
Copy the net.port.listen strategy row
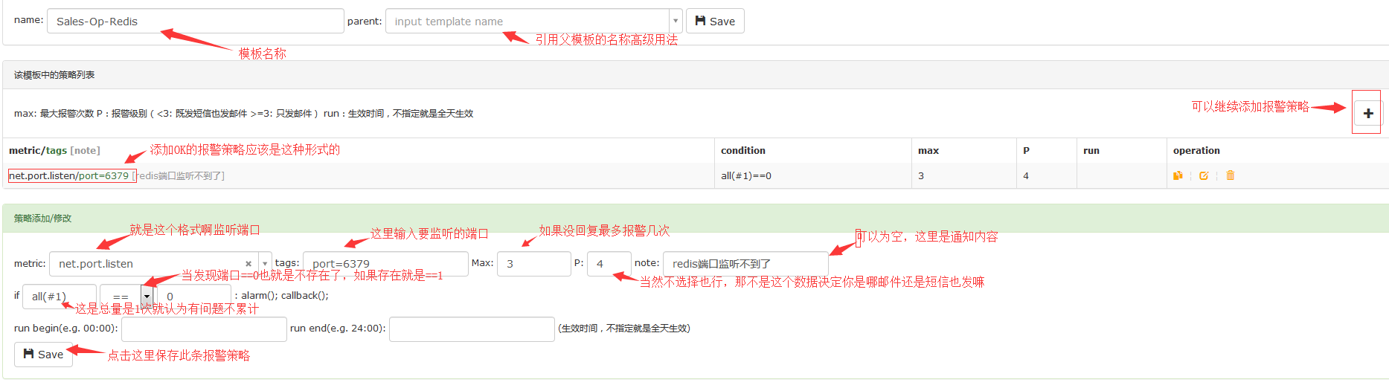(1178, 176)
